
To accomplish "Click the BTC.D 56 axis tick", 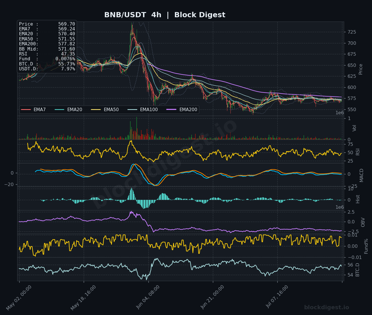I will coord(350,265).
